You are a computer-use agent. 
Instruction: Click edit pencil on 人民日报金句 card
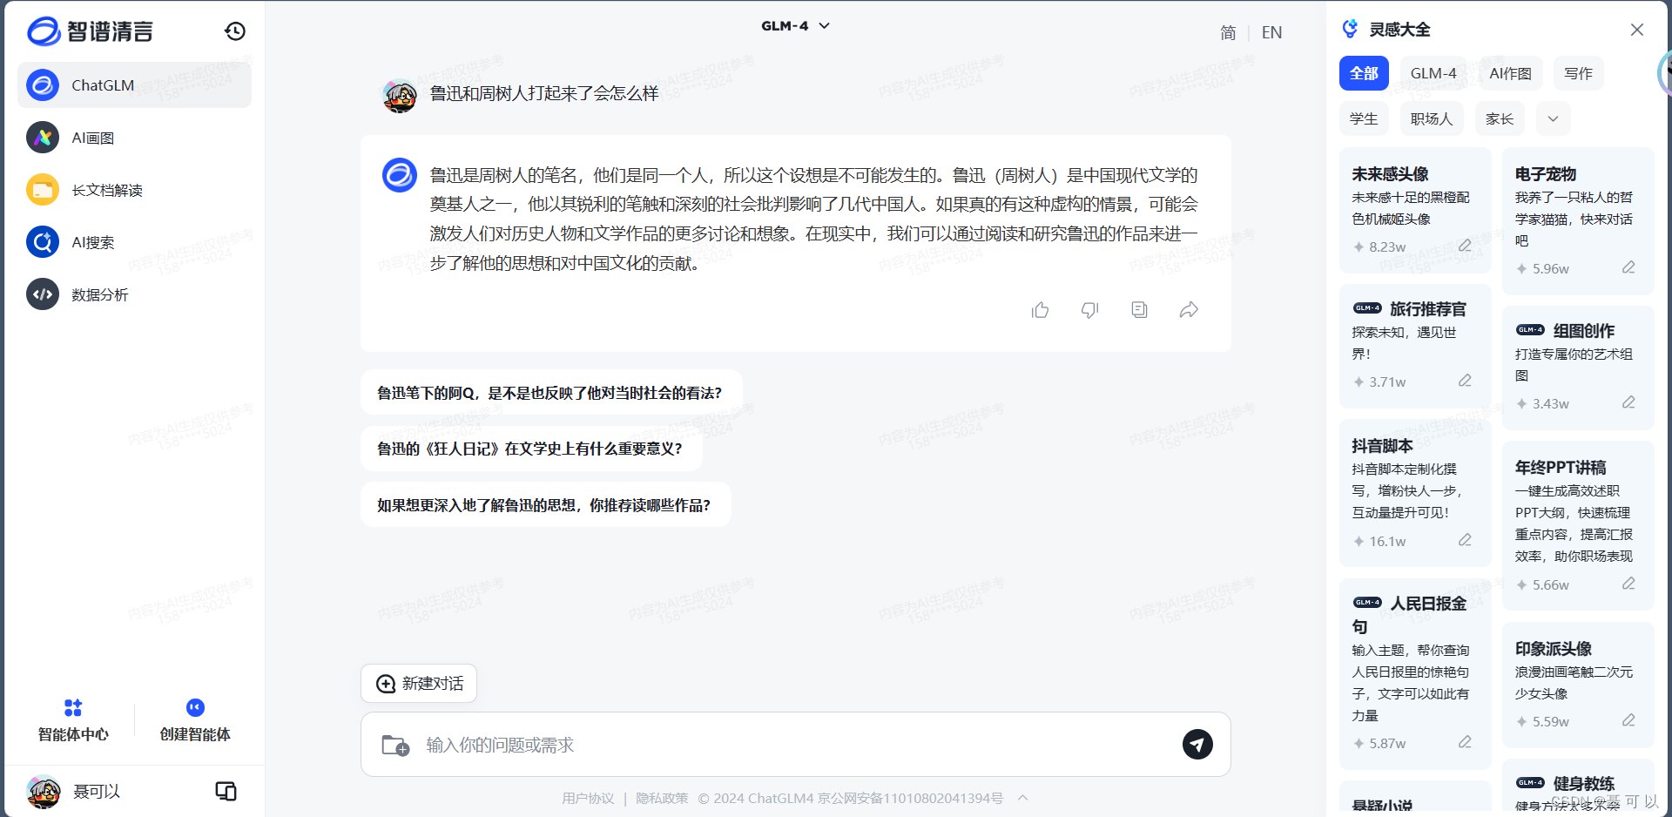[x=1465, y=742]
